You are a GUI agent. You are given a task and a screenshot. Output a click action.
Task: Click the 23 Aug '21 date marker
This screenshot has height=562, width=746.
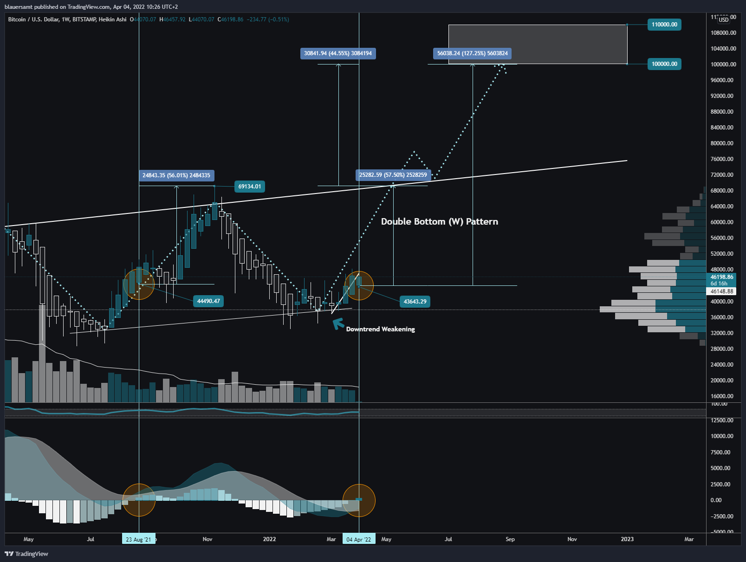pos(138,539)
